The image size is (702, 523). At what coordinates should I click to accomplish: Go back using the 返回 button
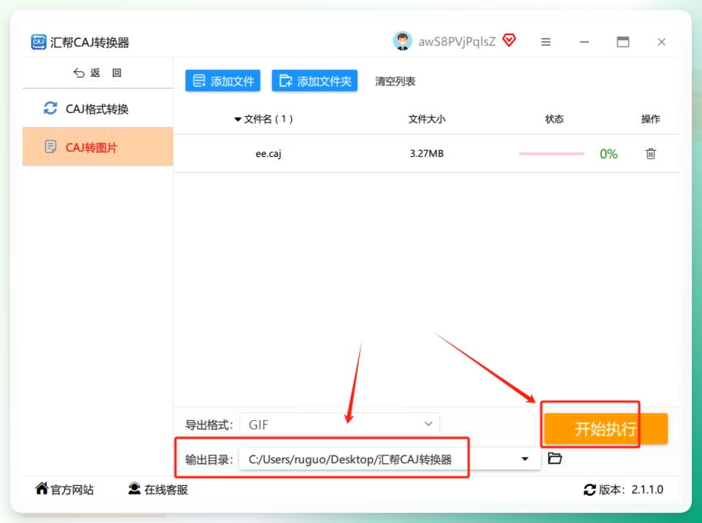click(x=98, y=73)
